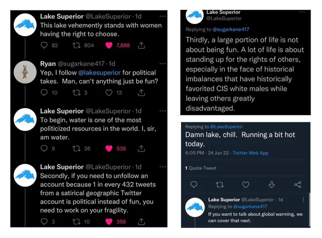This screenshot has width=322, height=238.
Task: Open the Twitter Web App source link
Action: (250, 153)
